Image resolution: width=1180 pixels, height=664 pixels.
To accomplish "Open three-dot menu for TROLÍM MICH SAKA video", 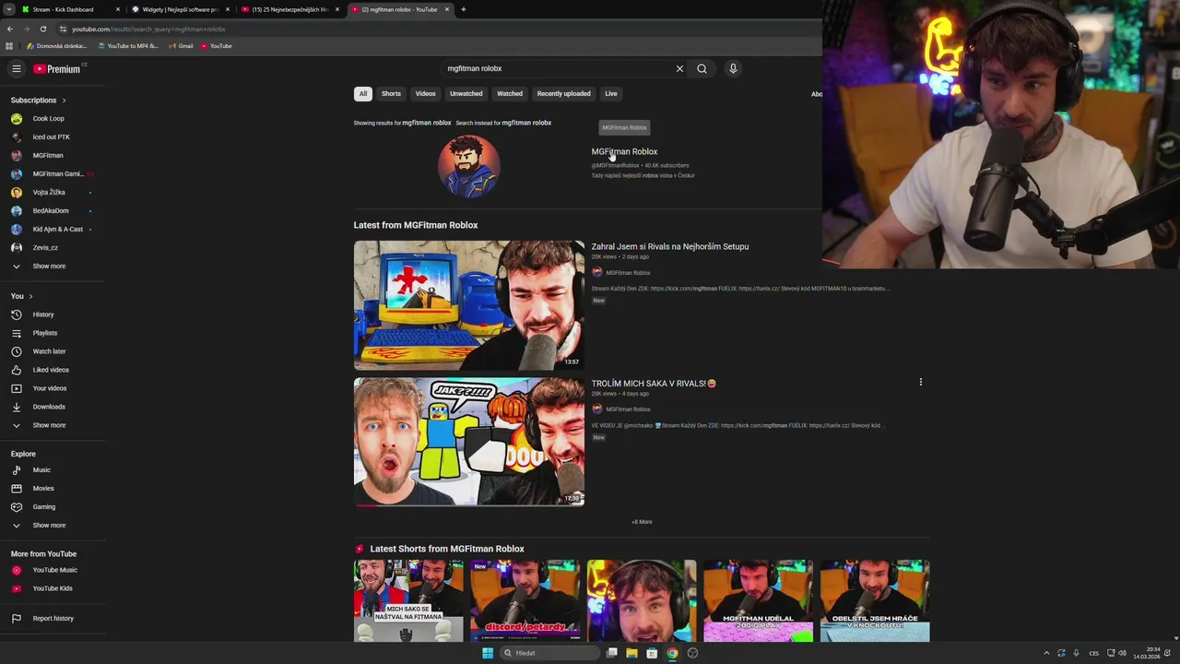I will 920,382.
